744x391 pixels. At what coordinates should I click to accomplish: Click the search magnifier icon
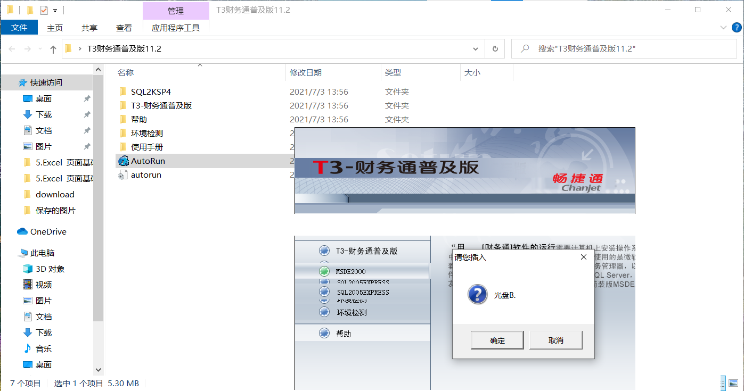coord(525,48)
